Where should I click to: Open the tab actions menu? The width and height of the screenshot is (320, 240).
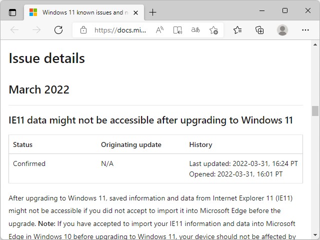tap(12, 12)
